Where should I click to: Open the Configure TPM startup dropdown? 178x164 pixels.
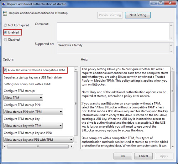(x=23, y=98)
